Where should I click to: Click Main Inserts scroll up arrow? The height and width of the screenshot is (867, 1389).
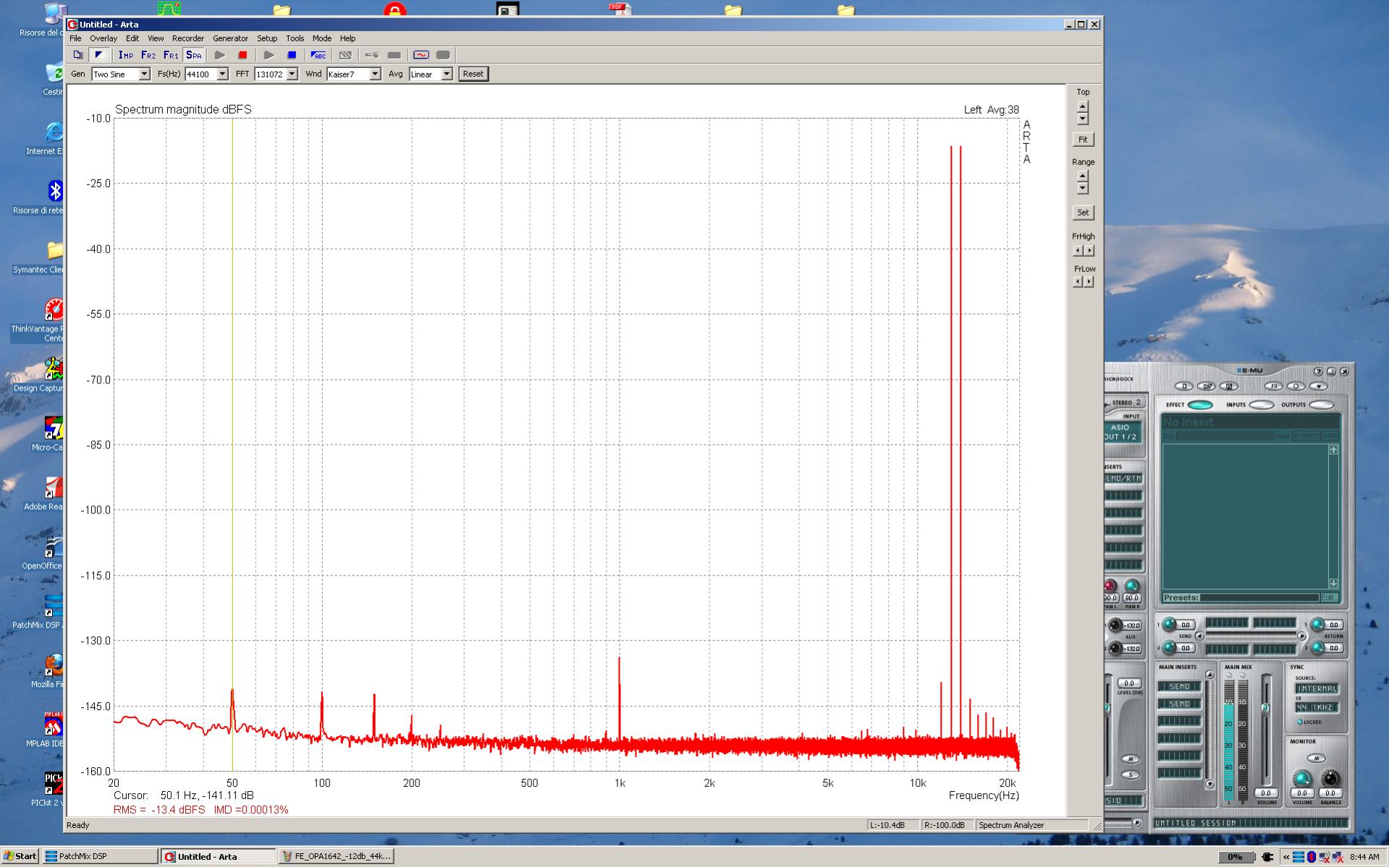[1209, 675]
